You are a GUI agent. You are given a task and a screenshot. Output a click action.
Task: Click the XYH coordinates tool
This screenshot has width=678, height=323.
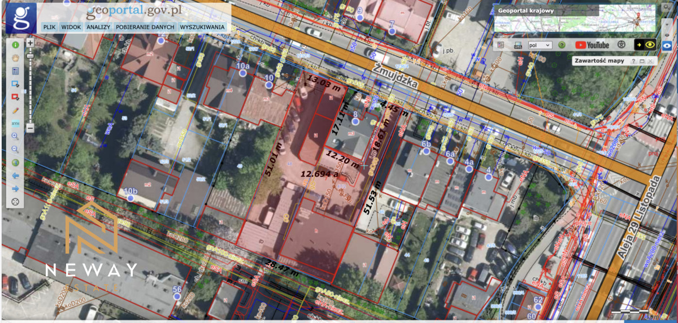(x=15, y=123)
